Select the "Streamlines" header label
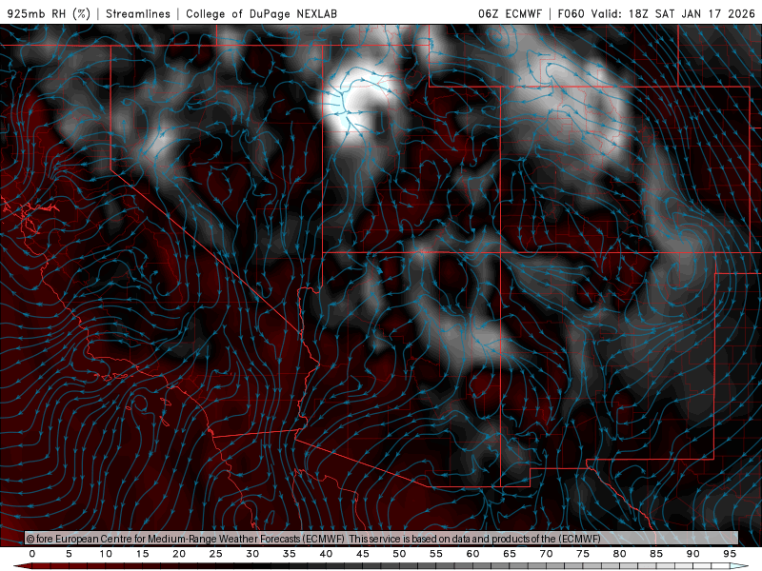The height and width of the screenshot is (571, 762). [138, 13]
